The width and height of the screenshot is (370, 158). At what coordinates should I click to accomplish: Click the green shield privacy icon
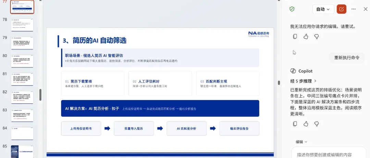pyautogui.click(x=292, y=9)
